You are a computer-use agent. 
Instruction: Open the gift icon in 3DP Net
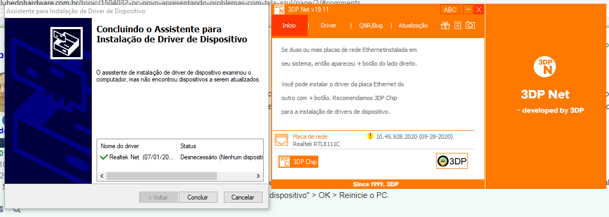point(445,25)
